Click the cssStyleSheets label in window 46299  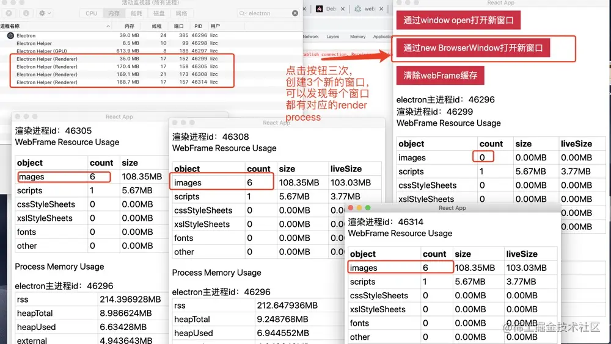427,185
